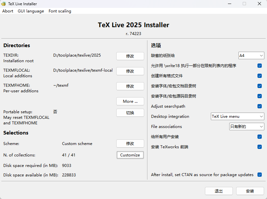Open the Font scaling menu
Screen dimensions: 267x199
(60, 11)
